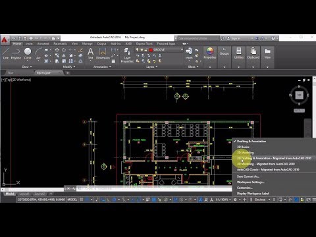Open Layer Properties manager
Screen dimensions: 316x237
tap(127, 55)
